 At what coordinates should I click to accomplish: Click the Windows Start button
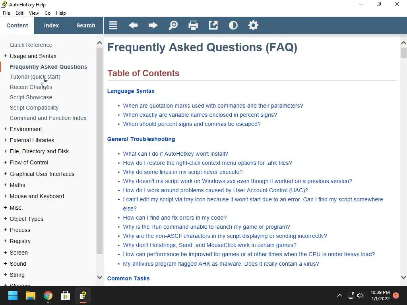13,295
